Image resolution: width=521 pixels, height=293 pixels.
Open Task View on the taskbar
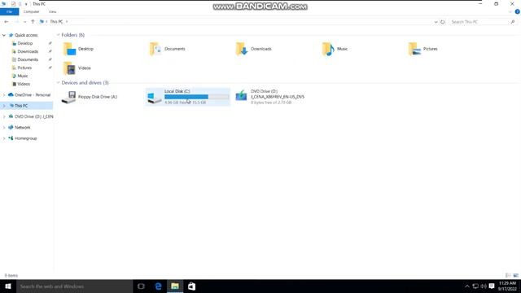coord(141,286)
